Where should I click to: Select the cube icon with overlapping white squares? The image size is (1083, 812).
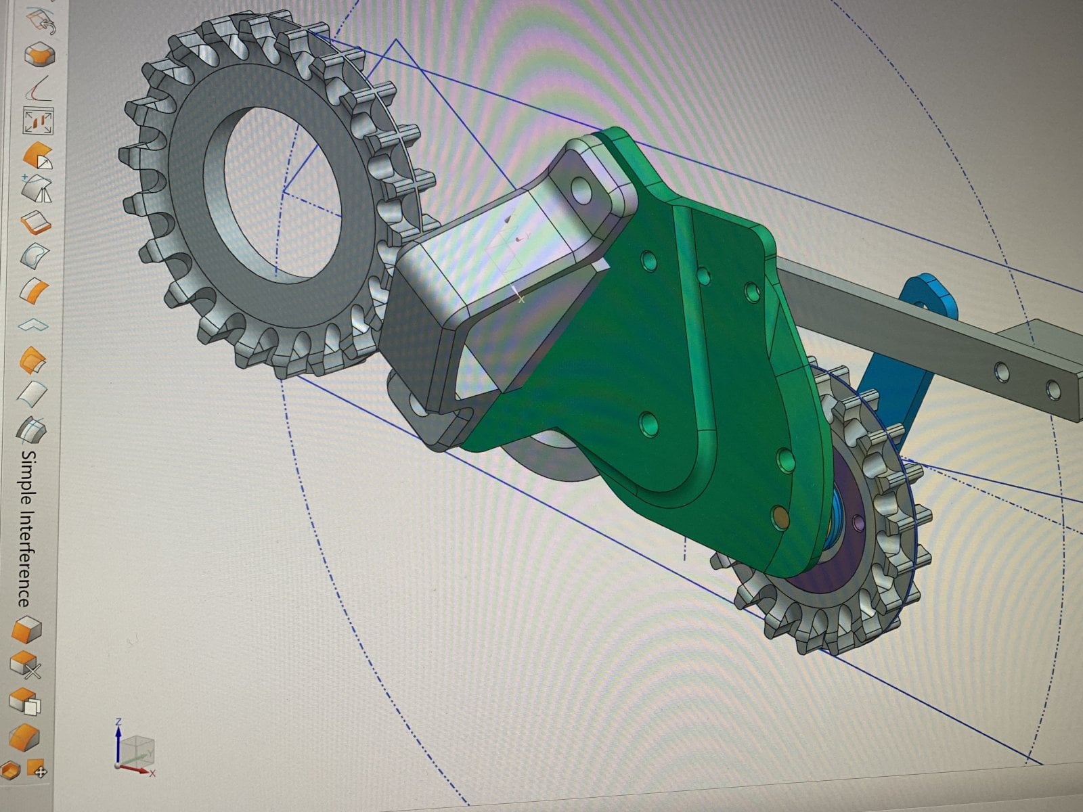click(x=25, y=701)
